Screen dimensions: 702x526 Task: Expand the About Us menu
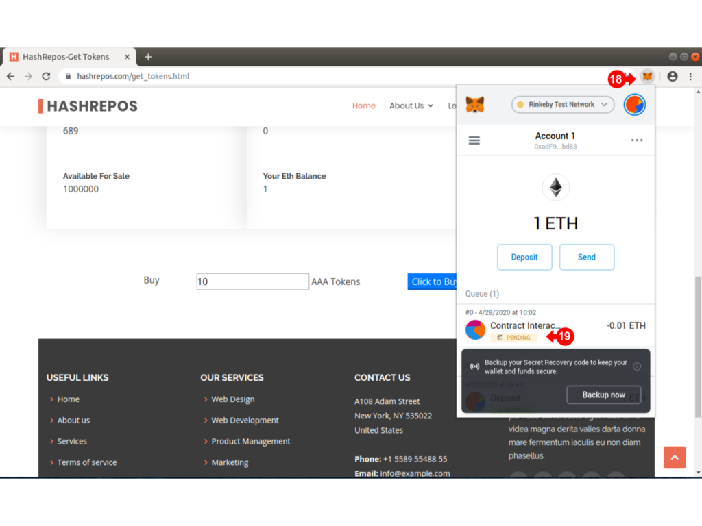[x=411, y=106]
